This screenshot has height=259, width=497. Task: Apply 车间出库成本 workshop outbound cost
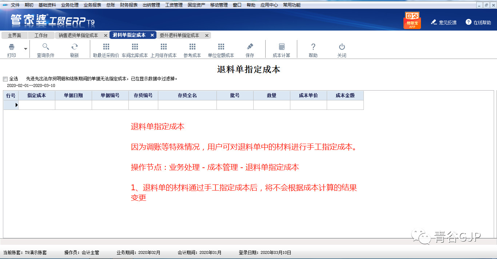coord(135,49)
